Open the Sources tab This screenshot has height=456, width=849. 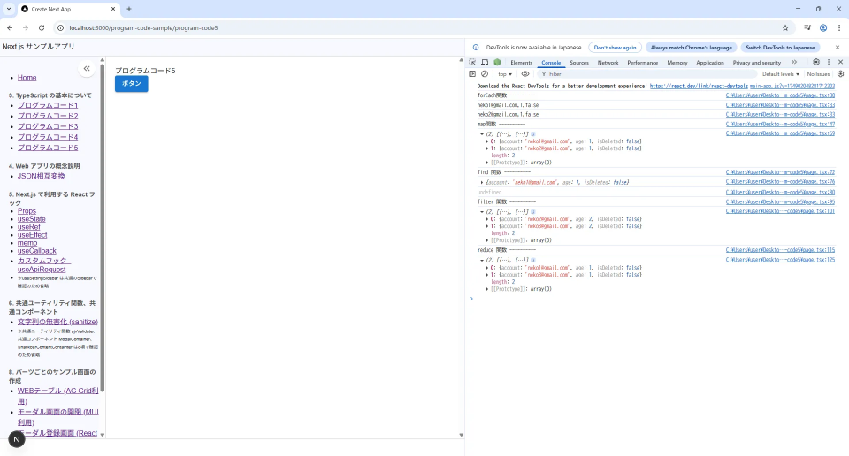click(578, 63)
